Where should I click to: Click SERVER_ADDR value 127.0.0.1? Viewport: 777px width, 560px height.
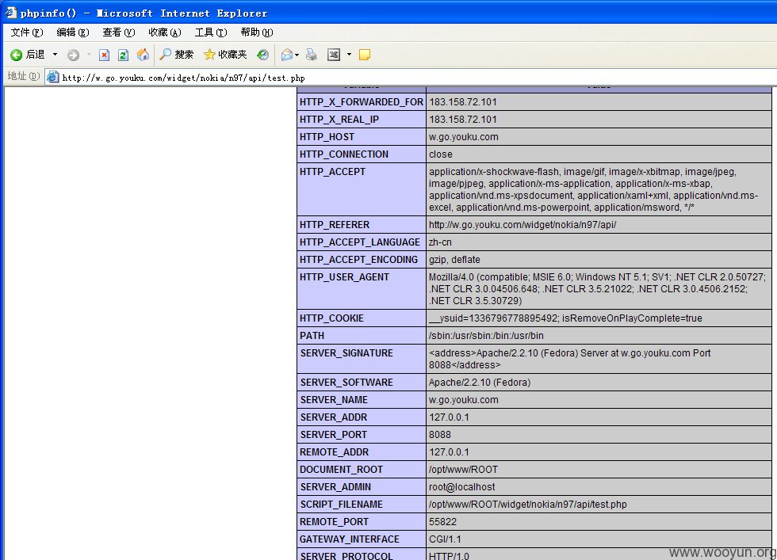(449, 417)
